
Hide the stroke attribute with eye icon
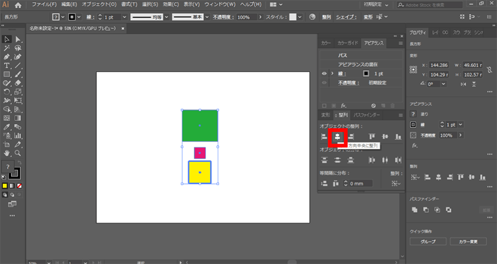tap(324, 73)
